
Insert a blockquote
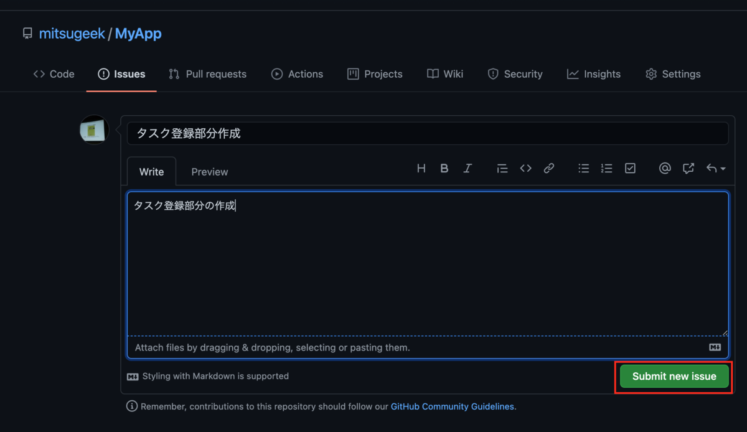coord(502,168)
